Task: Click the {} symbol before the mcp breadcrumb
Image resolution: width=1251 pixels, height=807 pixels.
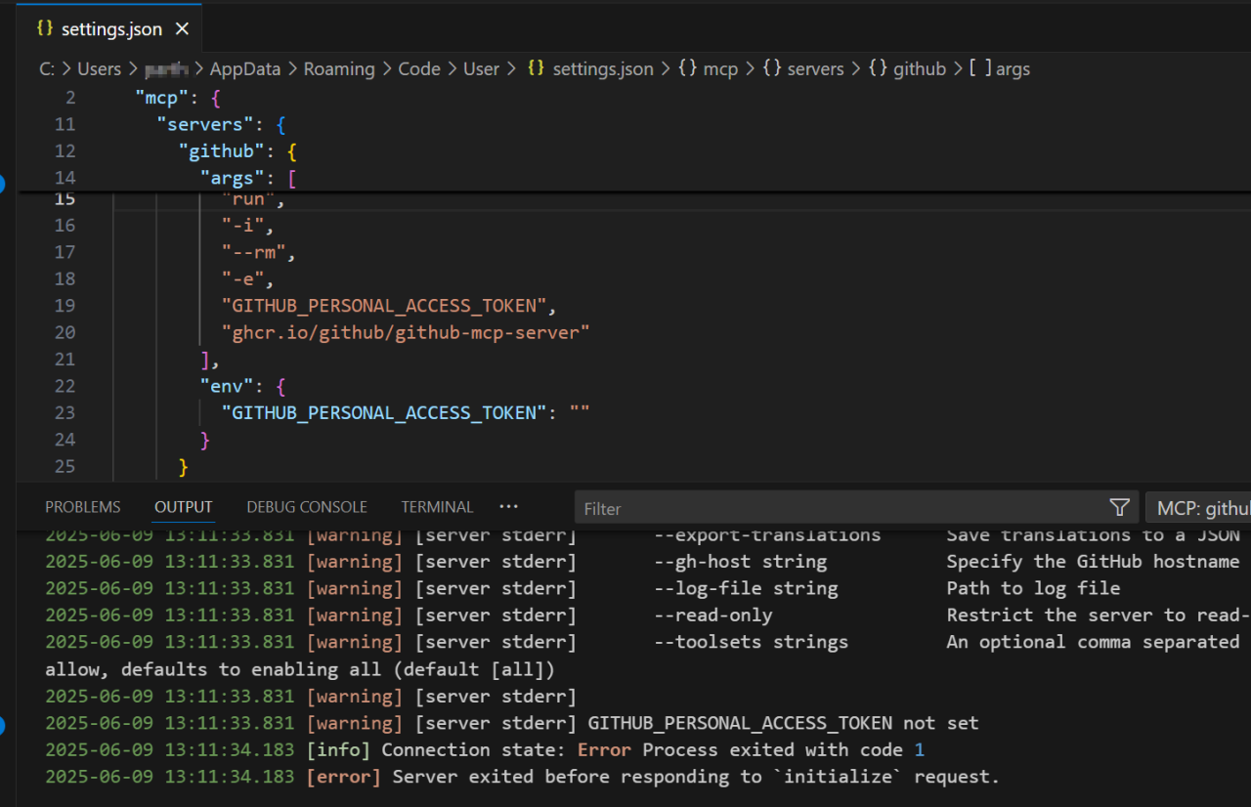Action: point(688,68)
